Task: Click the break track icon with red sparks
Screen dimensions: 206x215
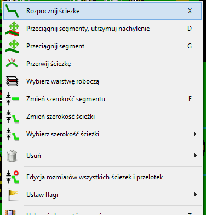Action: [12, 63]
